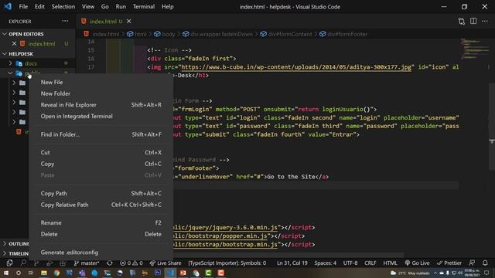Open feedback icon in status bar
This screenshot has height=278, width=495.
[472, 263]
